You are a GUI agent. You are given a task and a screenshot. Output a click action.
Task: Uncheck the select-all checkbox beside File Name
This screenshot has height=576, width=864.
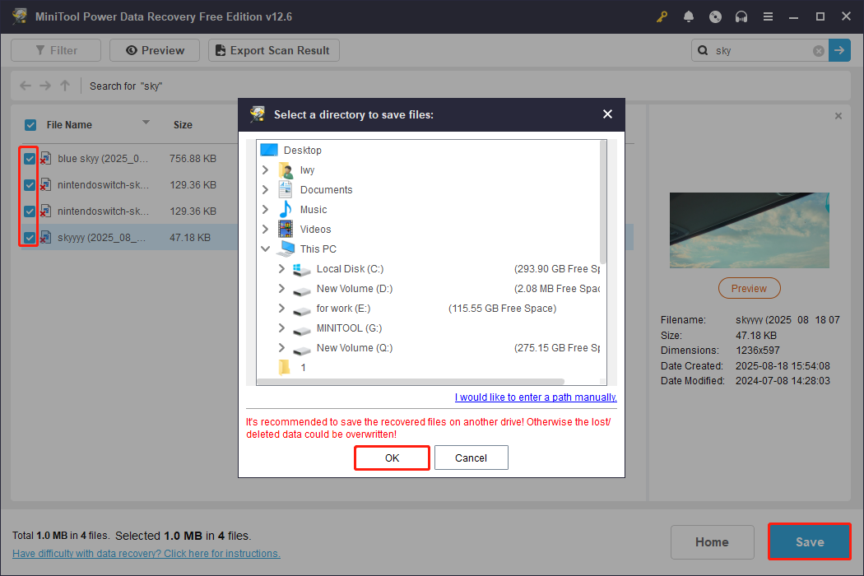30,124
